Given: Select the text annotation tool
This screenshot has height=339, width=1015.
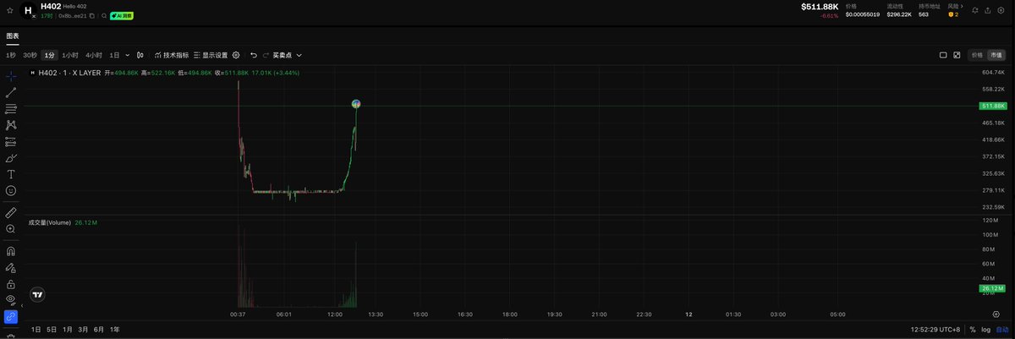Looking at the screenshot, I should coord(11,174).
